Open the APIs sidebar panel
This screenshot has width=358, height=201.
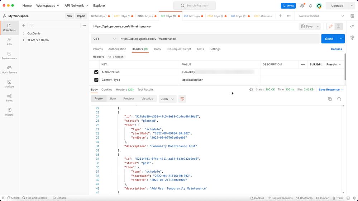pos(9,42)
